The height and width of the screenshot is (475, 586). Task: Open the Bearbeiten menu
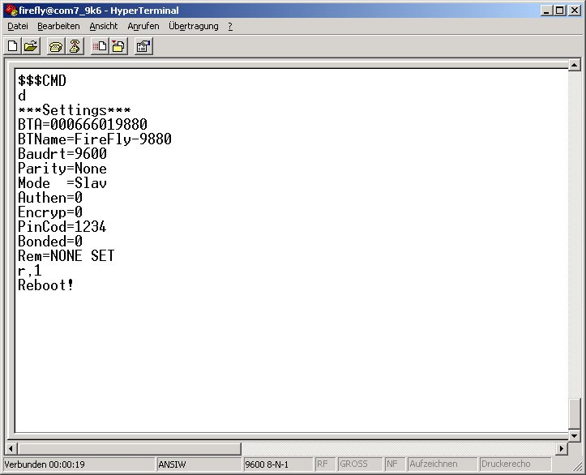tap(58, 26)
